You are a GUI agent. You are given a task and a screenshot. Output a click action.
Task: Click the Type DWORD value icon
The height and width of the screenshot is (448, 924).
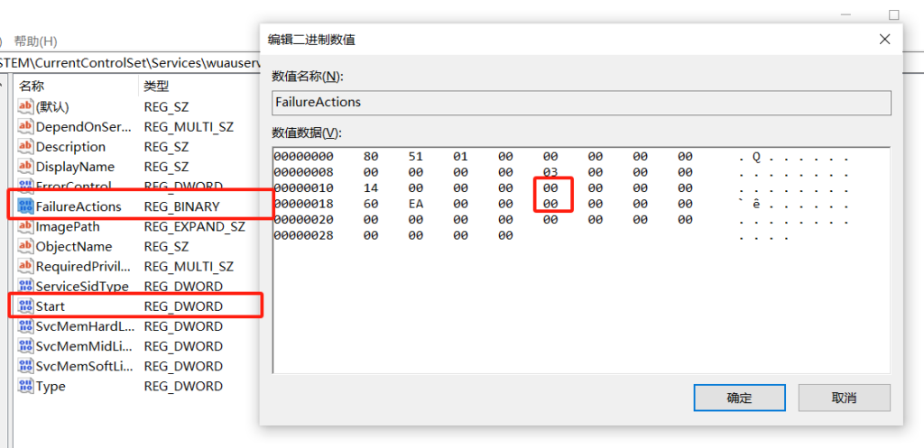25,386
